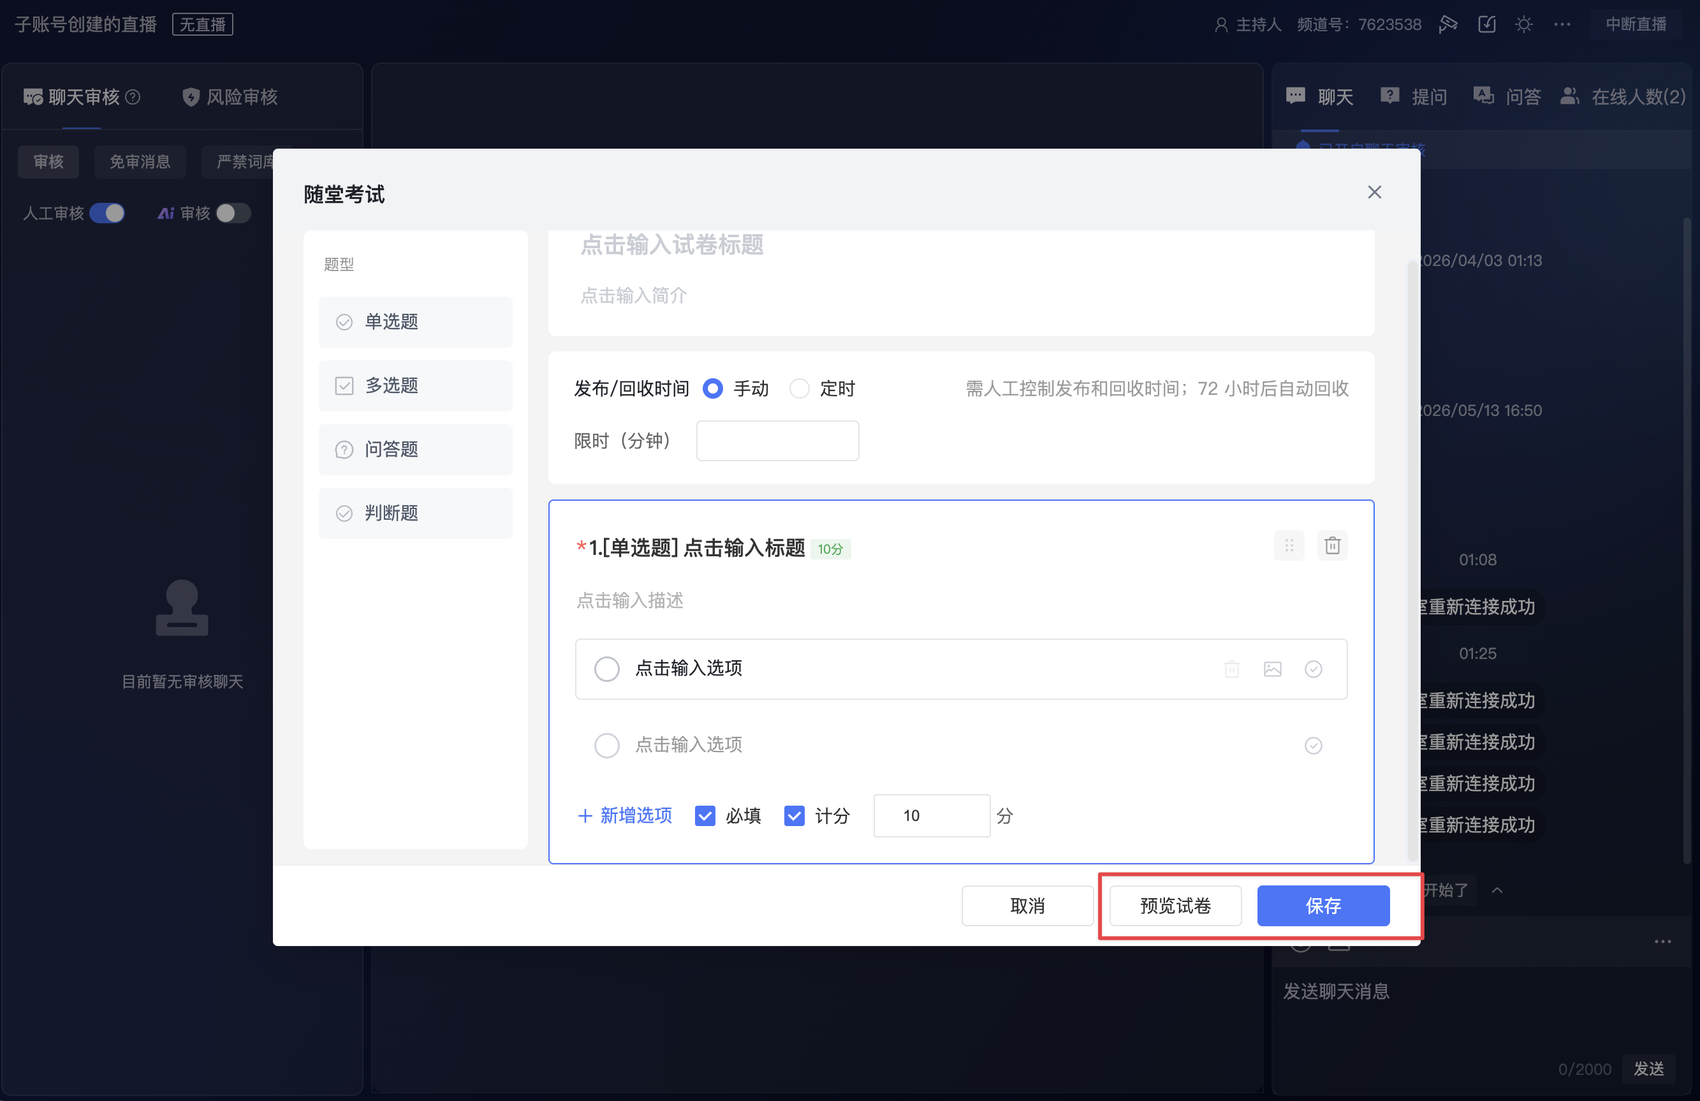
Task: Close the 随堂考试 dialog
Action: tap(1374, 192)
